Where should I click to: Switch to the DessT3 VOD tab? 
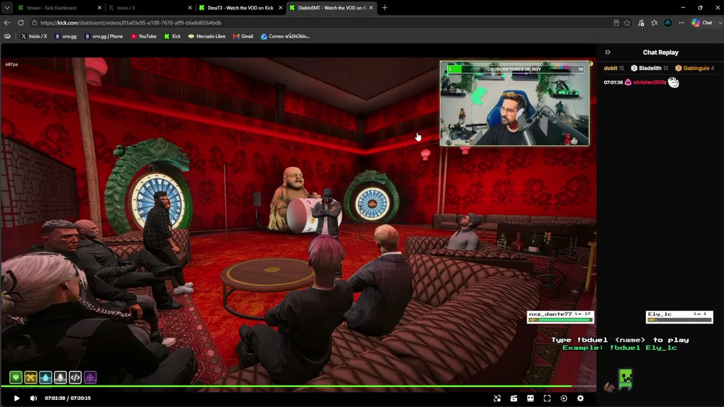click(x=240, y=8)
